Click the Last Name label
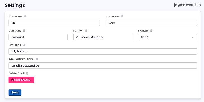 [112, 16]
